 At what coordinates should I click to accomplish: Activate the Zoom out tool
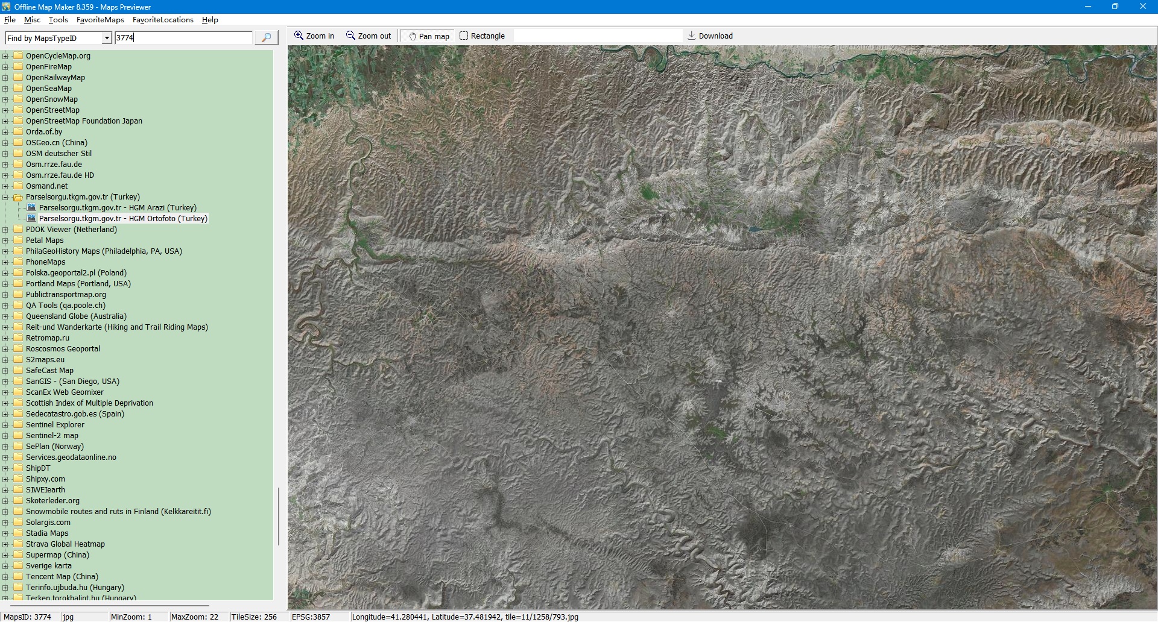tap(368, 36)
